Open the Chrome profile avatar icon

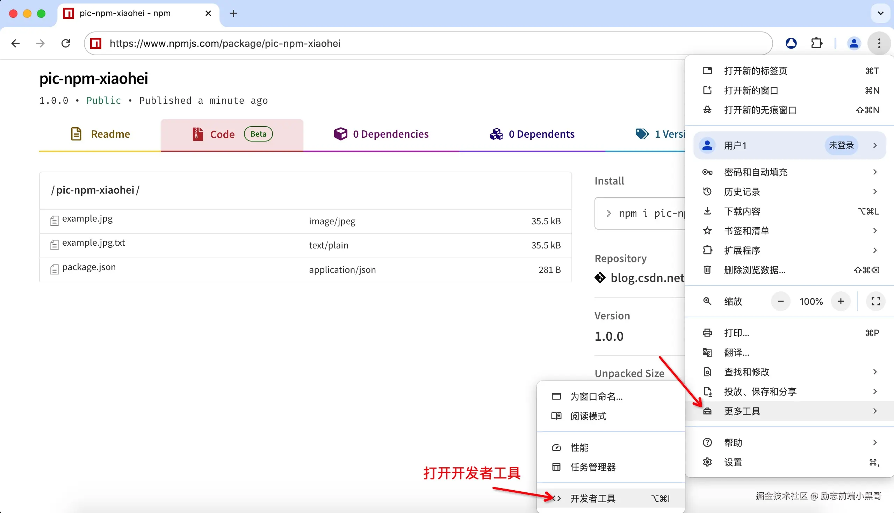(x=854, y=43)
